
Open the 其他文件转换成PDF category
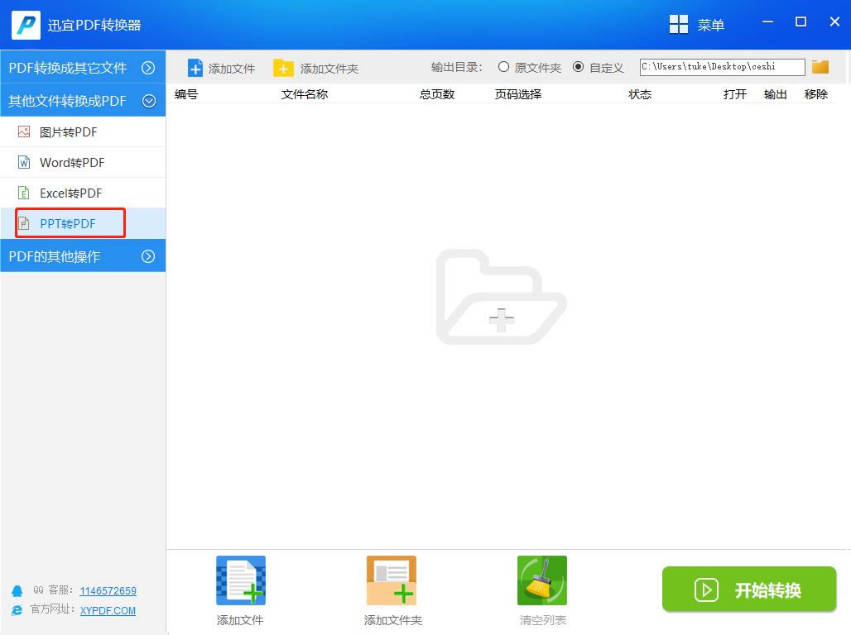tap(83, 100)
